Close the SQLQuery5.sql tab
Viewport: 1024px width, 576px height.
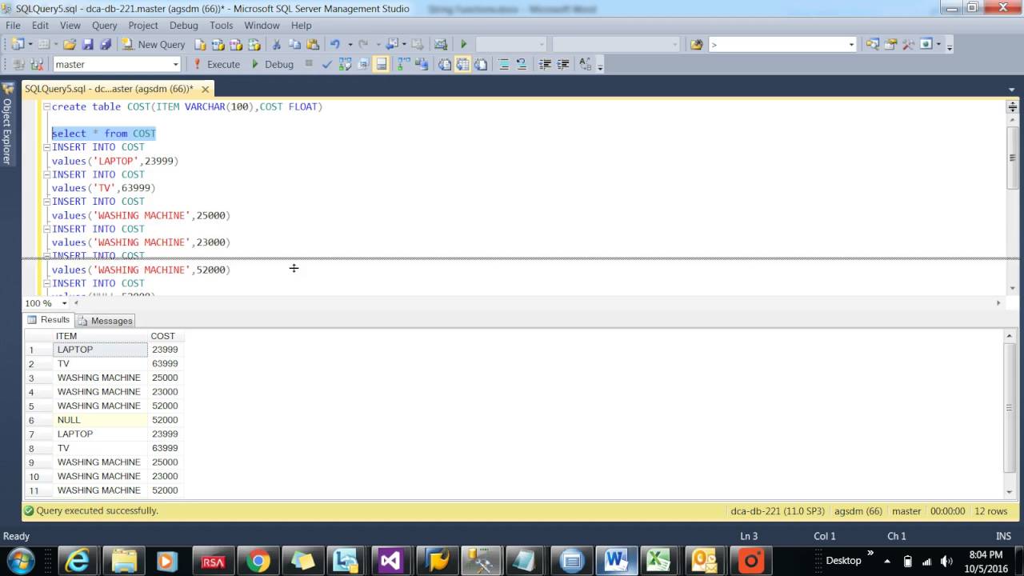pos(205,90)
